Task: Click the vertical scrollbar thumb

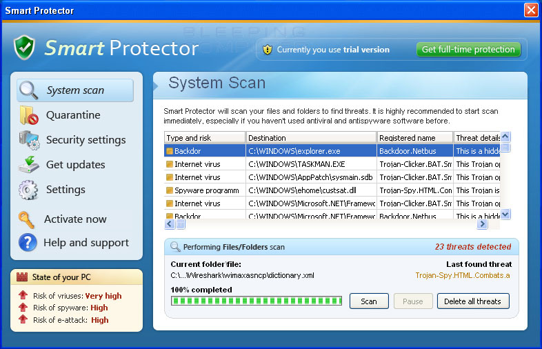Action: [x=505, y=148]
